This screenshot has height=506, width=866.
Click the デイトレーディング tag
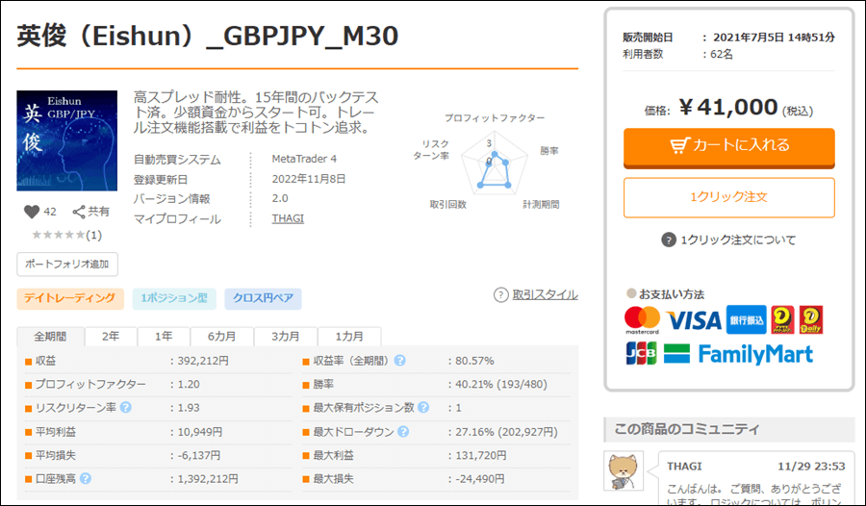coord(70,299)
